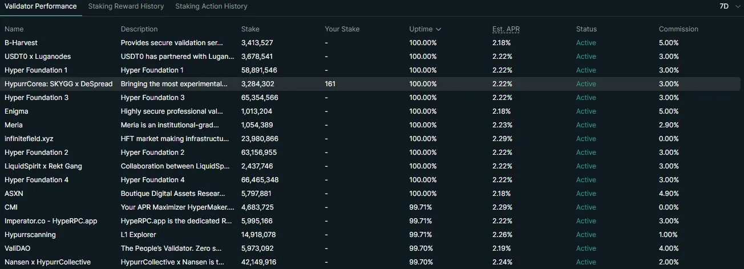Select the USDT0 x Luganodes validator
Screen dimensions: 744x269
tap(38, 57)
